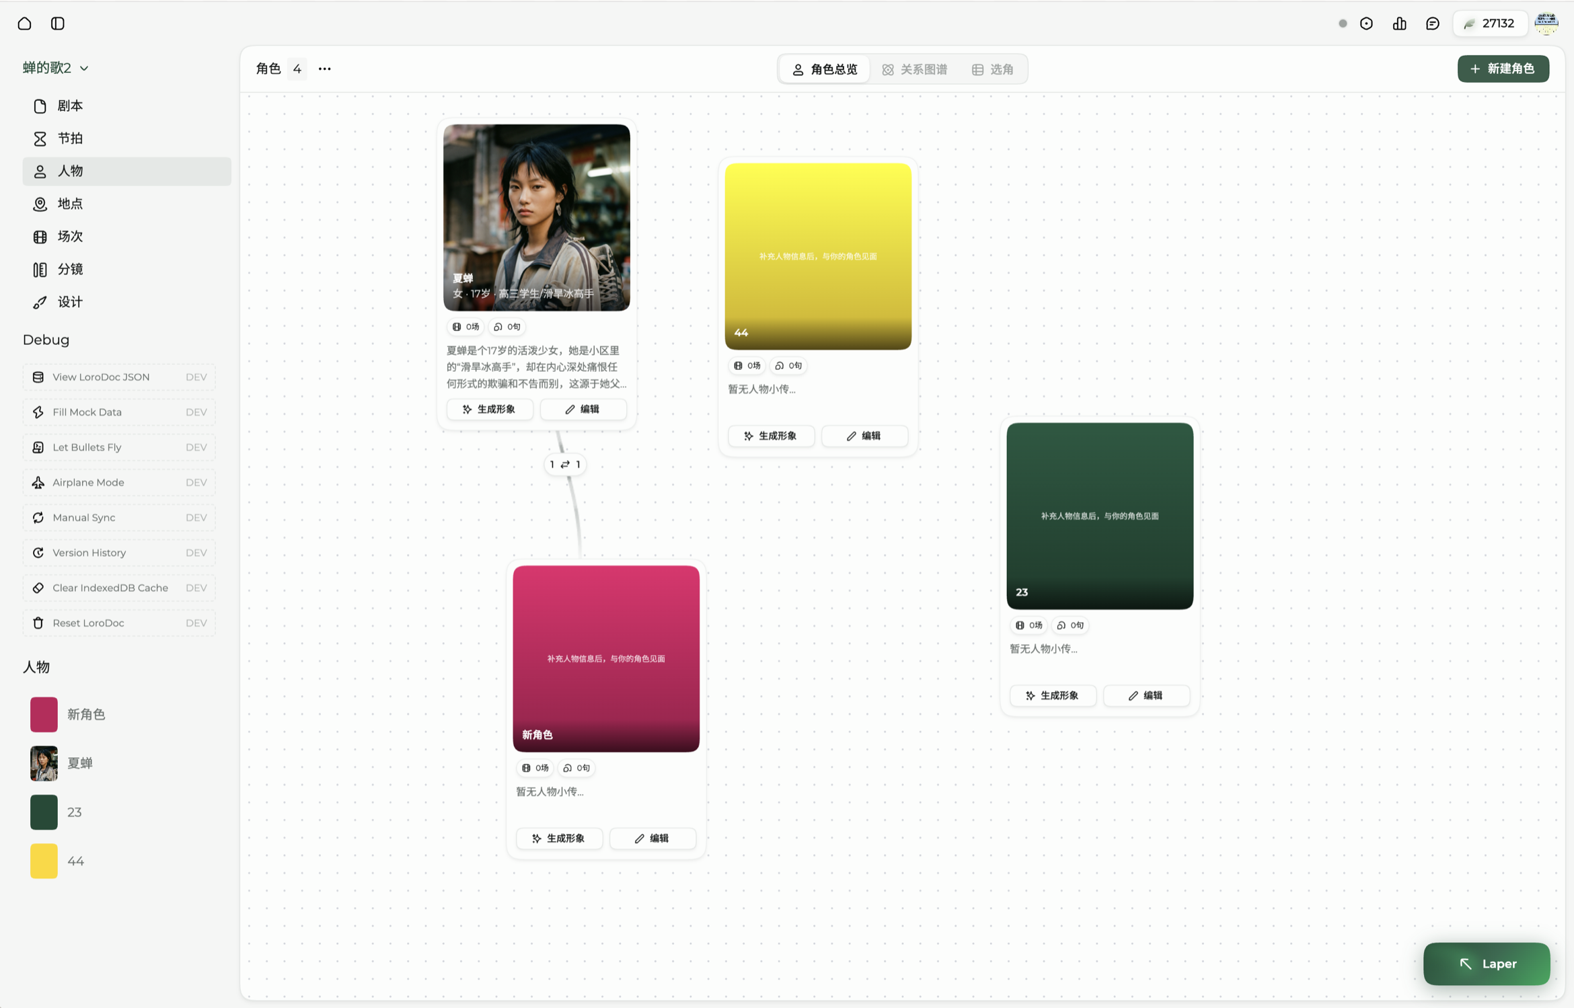Open the chat message icon

[1432, 24]
